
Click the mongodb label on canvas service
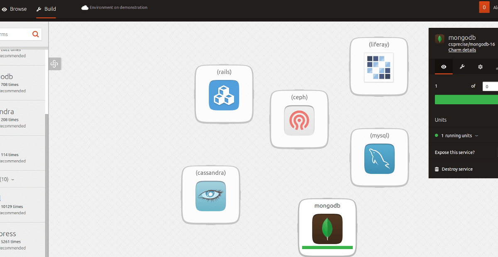pos(327,206)
